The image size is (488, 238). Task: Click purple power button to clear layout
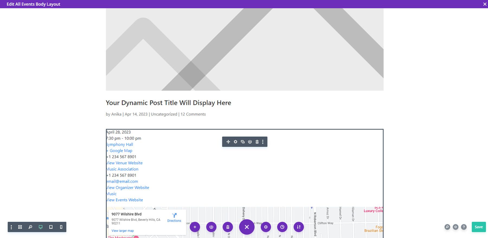pos(211,227)
